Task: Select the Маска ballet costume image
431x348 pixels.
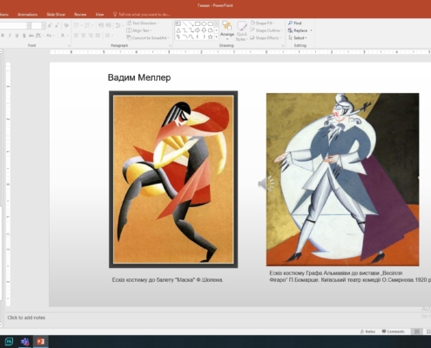Action: tap(173, 179)
